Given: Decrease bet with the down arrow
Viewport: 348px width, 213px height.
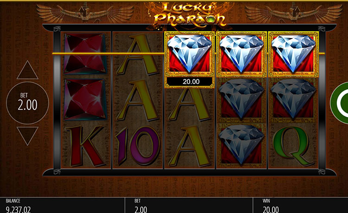Looking at the screenshot, I should [27, 136].
